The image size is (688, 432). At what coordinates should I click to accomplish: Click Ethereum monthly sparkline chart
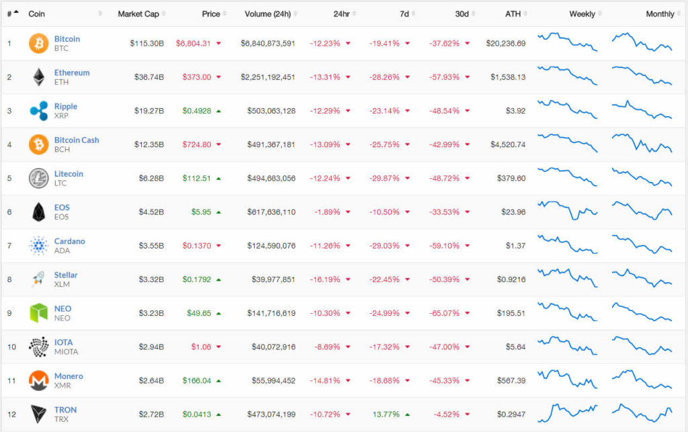pos(642,75)
